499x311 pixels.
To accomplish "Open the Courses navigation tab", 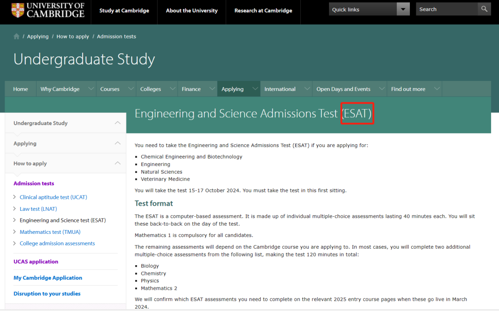I will [x=110, y=89].
